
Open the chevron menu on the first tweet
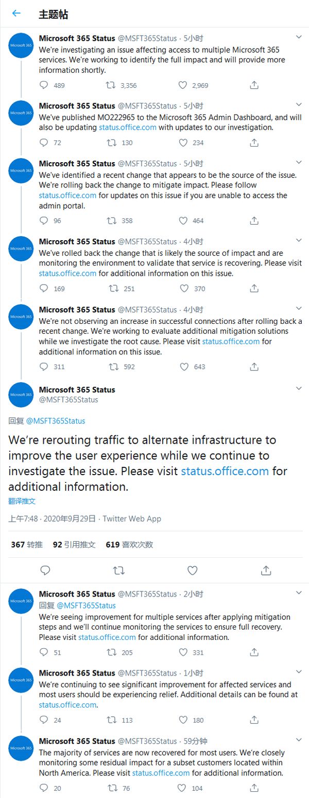click(299, 37)
